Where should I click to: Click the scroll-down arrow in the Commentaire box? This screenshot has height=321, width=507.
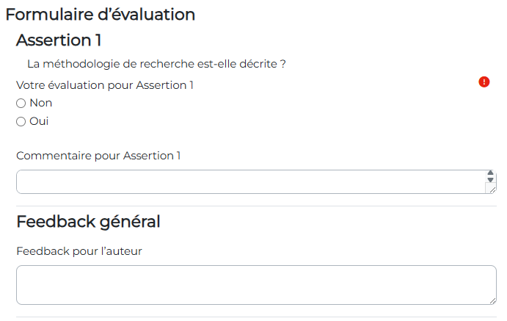pos(490,180)
